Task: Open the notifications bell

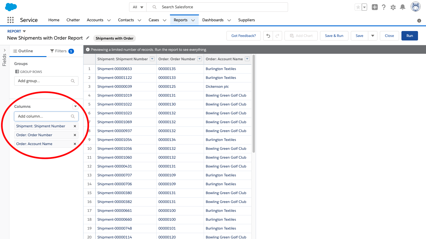Action: click(x=403, y=7)
